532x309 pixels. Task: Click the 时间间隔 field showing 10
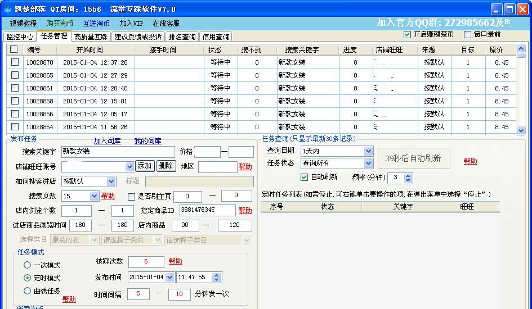click(x=179, y=294)
